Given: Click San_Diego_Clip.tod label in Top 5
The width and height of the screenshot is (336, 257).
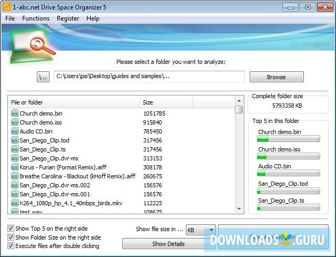Looking at the screenshot, I should point(283,184).
